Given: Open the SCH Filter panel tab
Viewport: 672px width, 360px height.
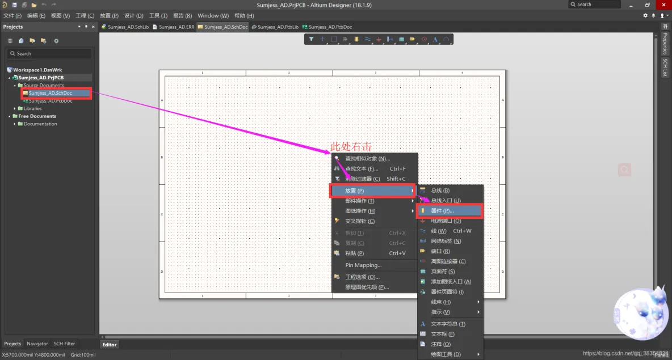Looking at the screenshot, I should pos(64,344).
